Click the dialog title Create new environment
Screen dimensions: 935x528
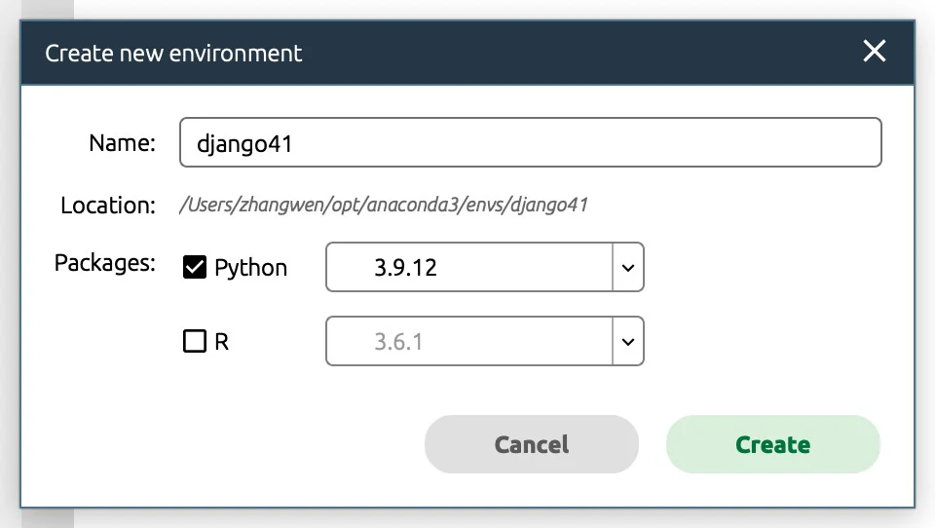coord(173,54)
